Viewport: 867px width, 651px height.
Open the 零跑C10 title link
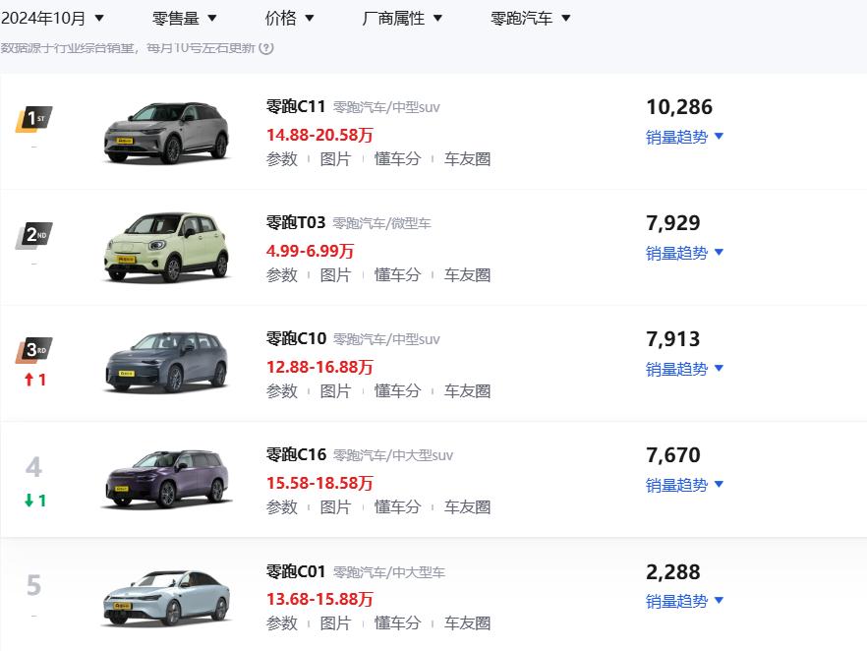pos(296,338)
